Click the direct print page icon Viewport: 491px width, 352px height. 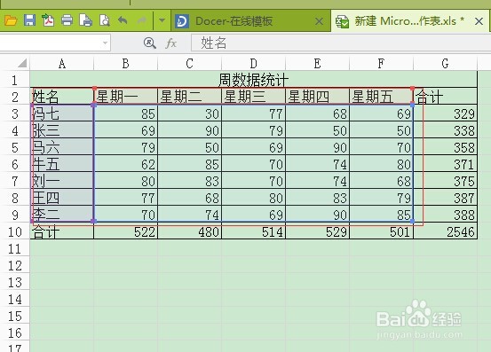[x=85, y=20]
